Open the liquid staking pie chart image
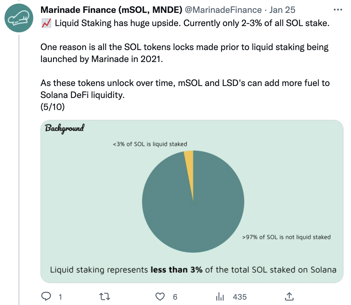The width and height of the screenshot is (351, 305). (x=192, y=201)
